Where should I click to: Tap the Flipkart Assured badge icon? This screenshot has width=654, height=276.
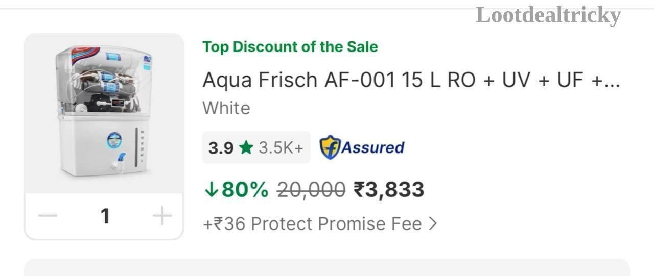(x=330, y=147)
